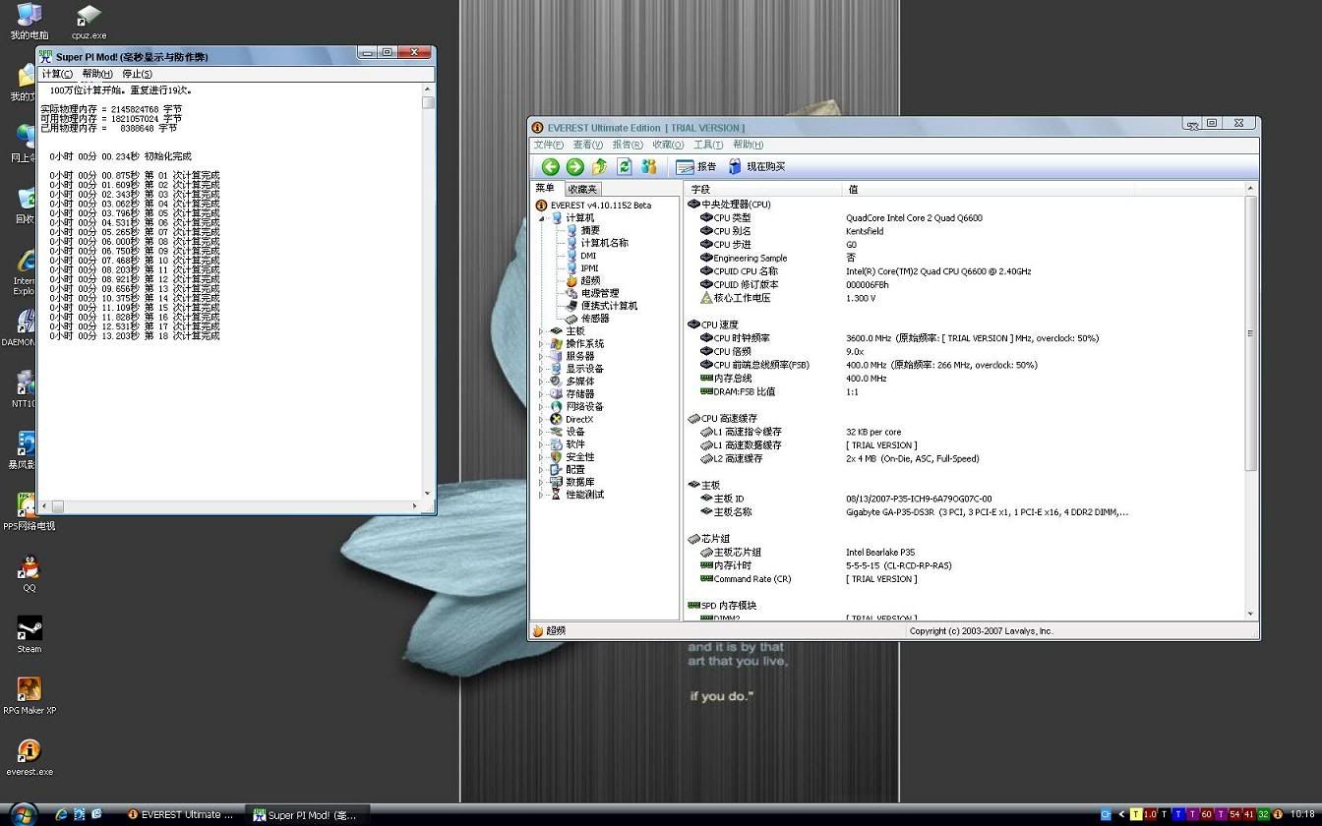The width and height of the screenshot is (1322, 826).
Task: Switch to the 收藏夹 tab
Action: point(582,189)
